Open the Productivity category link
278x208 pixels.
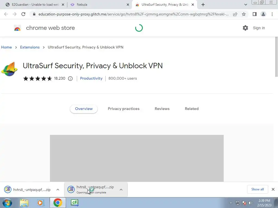91,78
